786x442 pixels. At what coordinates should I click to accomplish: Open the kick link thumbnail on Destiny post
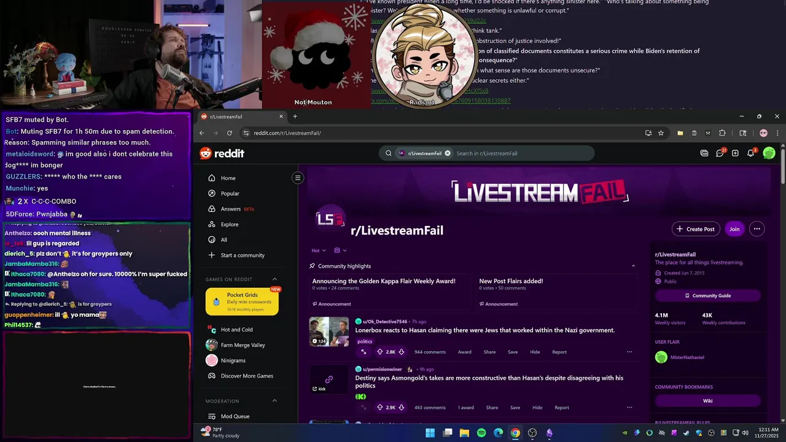[329, 379]
